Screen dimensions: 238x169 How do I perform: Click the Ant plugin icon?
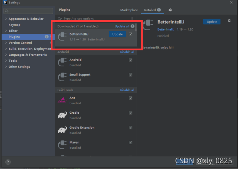point(62,100)
